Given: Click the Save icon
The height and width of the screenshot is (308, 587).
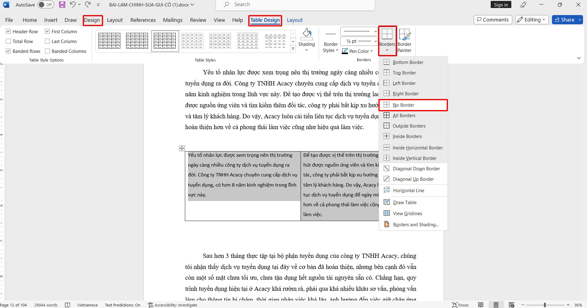Looking at the screenshot, I should point(62,4).
